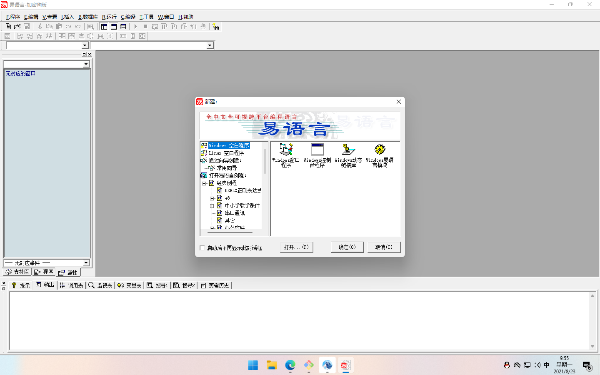This screenshot has width=600, height=375.
Task: Click the first align-left icon in the alignment toolbar
Action: coord(20,36)
